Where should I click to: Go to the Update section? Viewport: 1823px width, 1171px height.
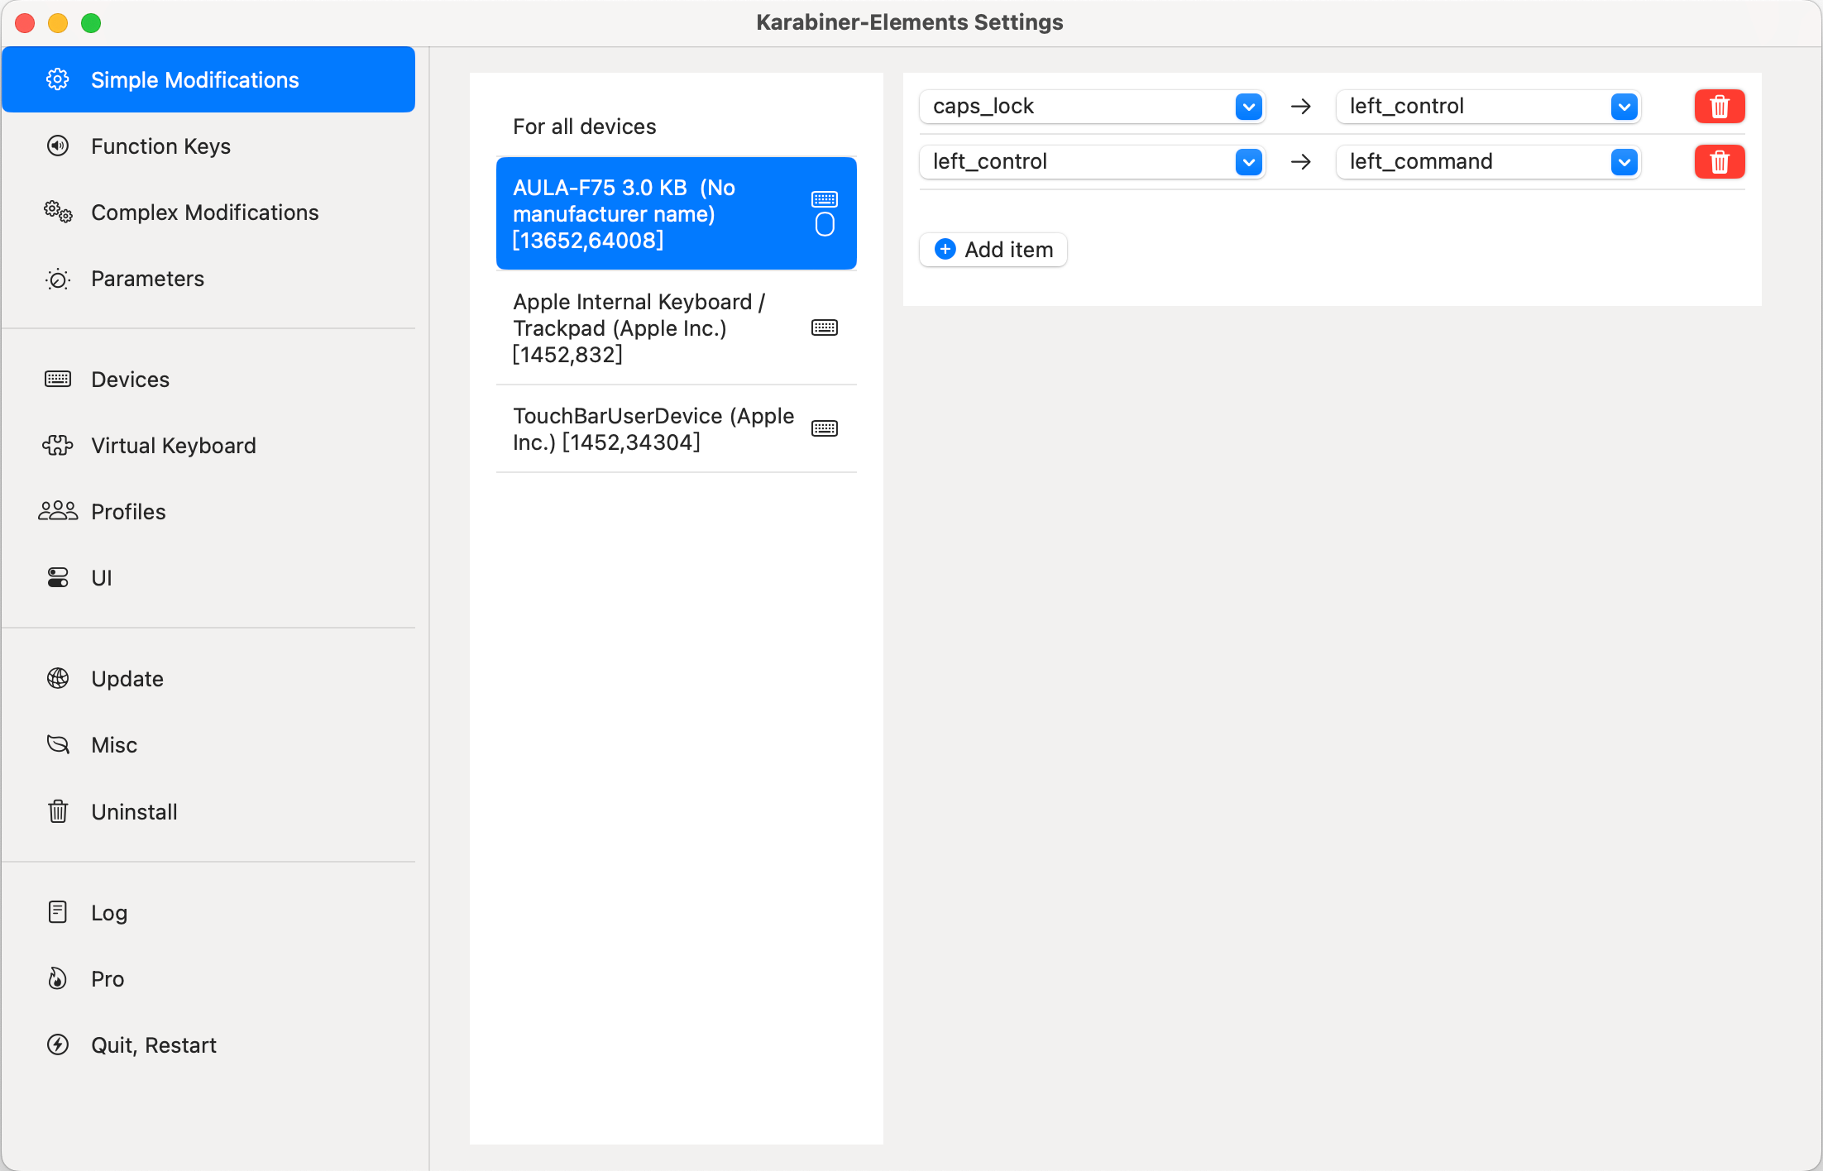[x=208, y=678]
